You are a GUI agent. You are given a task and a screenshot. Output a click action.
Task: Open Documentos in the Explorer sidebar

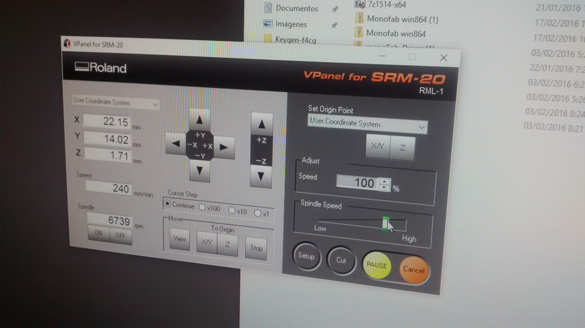pos(297,8)
